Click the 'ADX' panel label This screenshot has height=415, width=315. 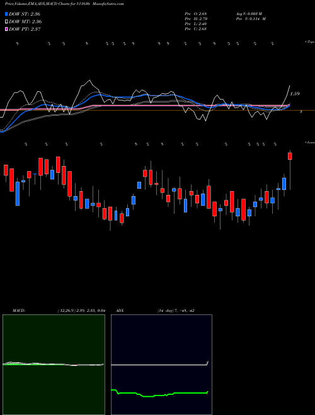pos(120,311)
